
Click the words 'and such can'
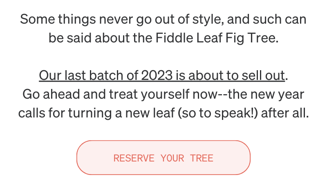pyautogui.click(x=267, y=20)
